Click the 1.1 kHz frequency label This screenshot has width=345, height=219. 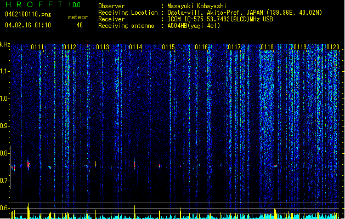[x=4, y=71]
